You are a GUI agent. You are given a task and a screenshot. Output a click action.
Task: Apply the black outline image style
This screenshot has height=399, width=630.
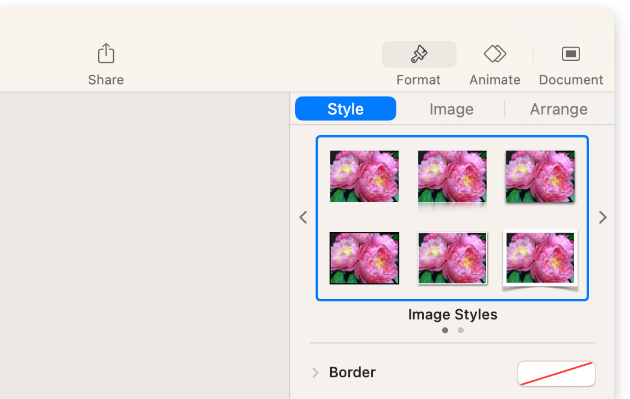click(364, 258)
